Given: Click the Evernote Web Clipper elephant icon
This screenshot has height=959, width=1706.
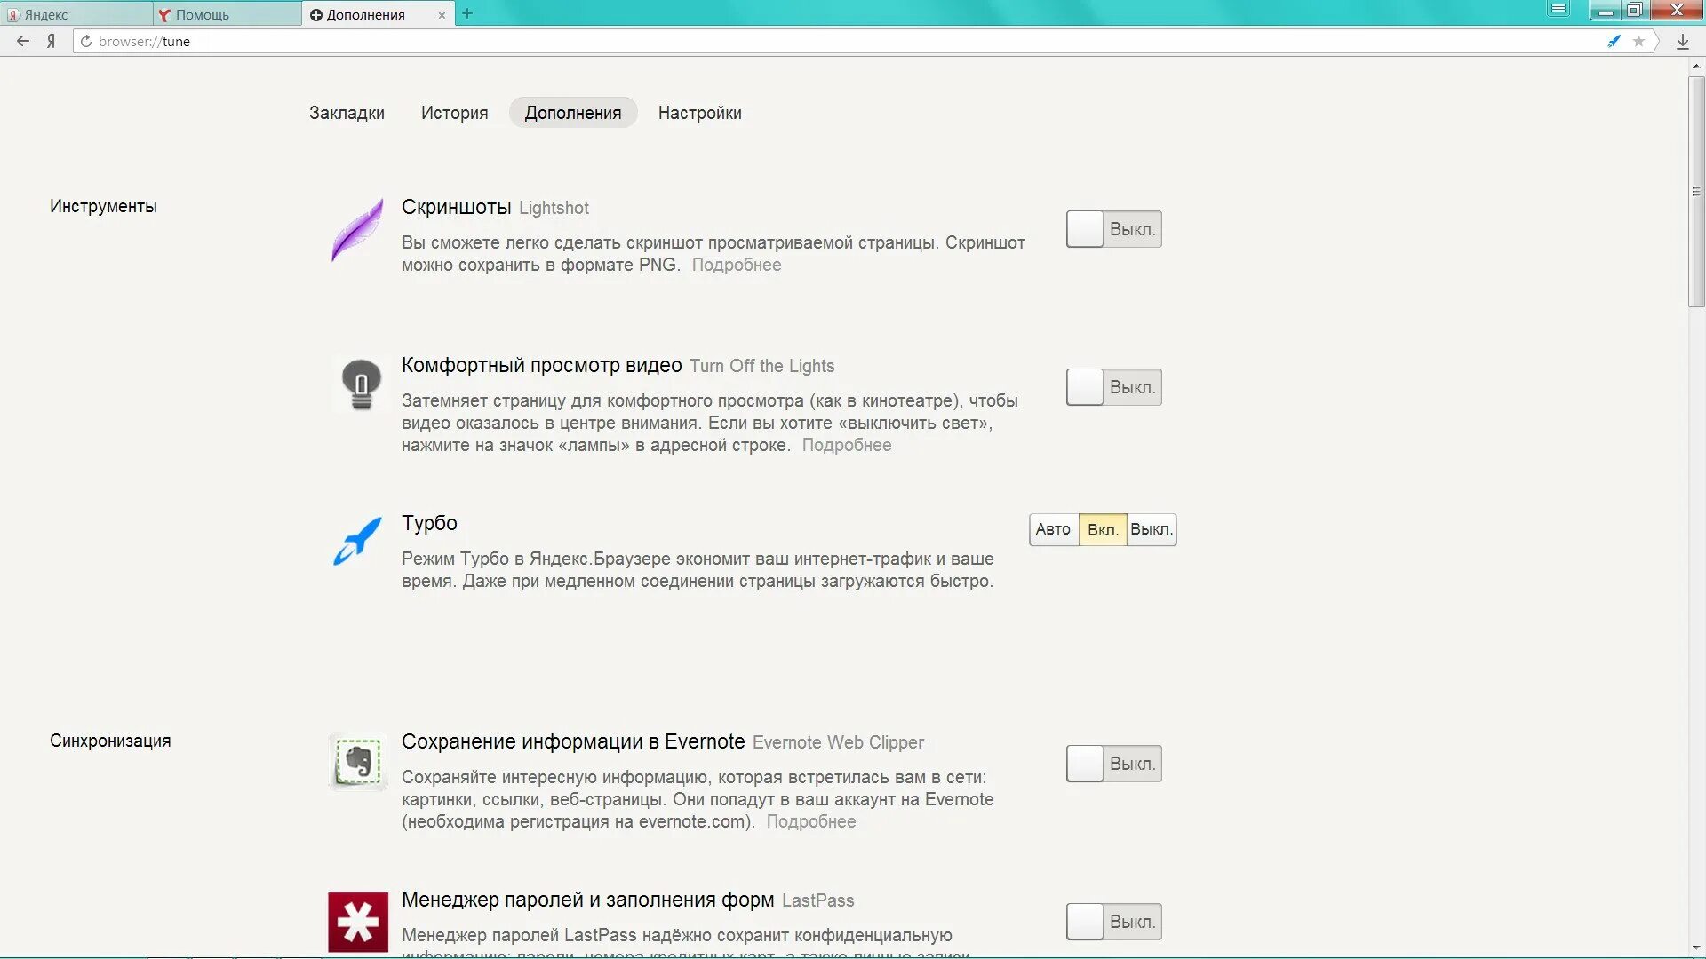Looking at the screenshot, I should point(357,762).
